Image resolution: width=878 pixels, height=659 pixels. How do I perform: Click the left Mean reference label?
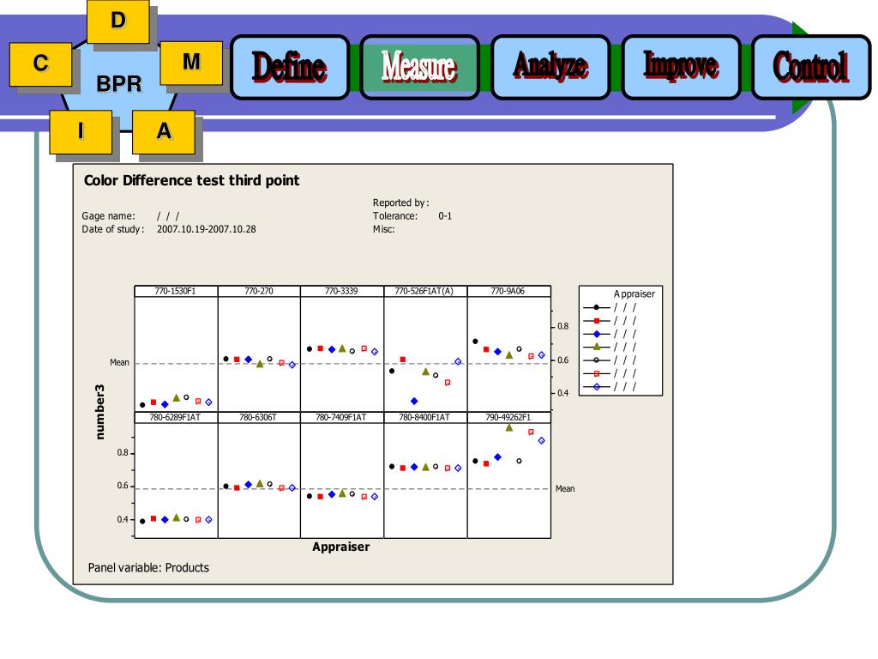119,363
